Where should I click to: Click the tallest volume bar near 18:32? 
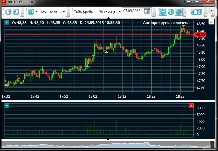[x=182, y=120]
